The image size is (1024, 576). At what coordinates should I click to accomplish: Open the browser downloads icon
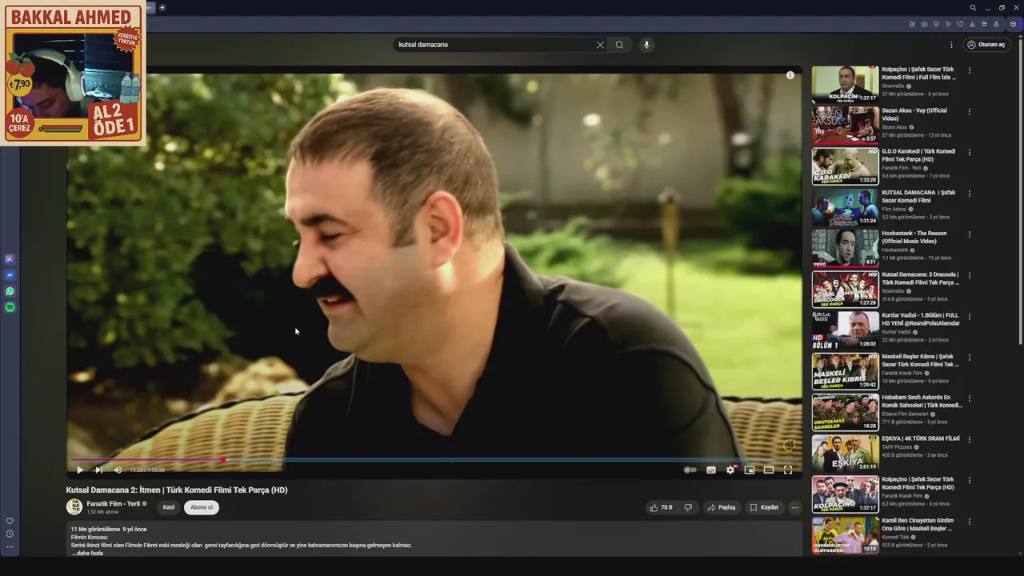972,24
